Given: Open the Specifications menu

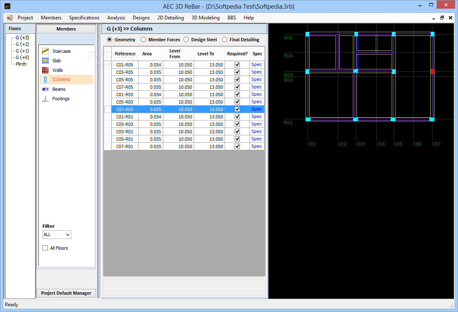Looking at the screenshot, I should (84, 18).
